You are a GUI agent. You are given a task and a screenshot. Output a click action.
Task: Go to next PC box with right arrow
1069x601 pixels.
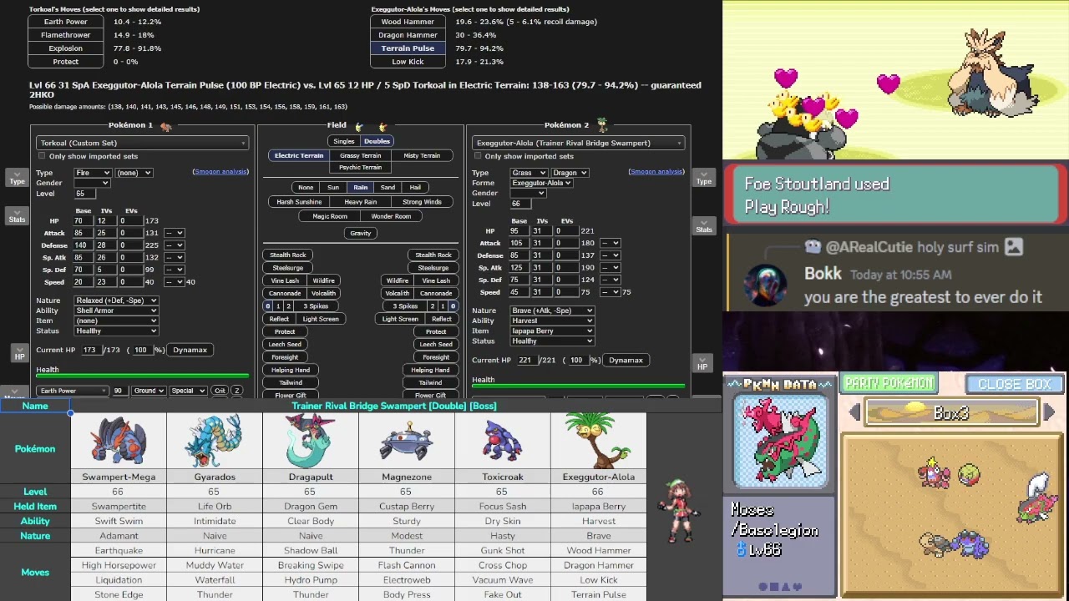point(1049,412)
